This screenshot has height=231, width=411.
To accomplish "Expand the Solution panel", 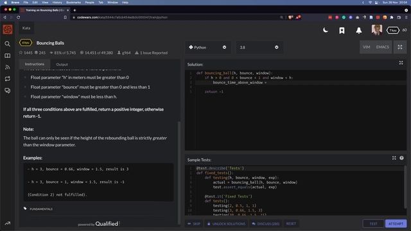I will pyautogui.click(x=401, y=63).
